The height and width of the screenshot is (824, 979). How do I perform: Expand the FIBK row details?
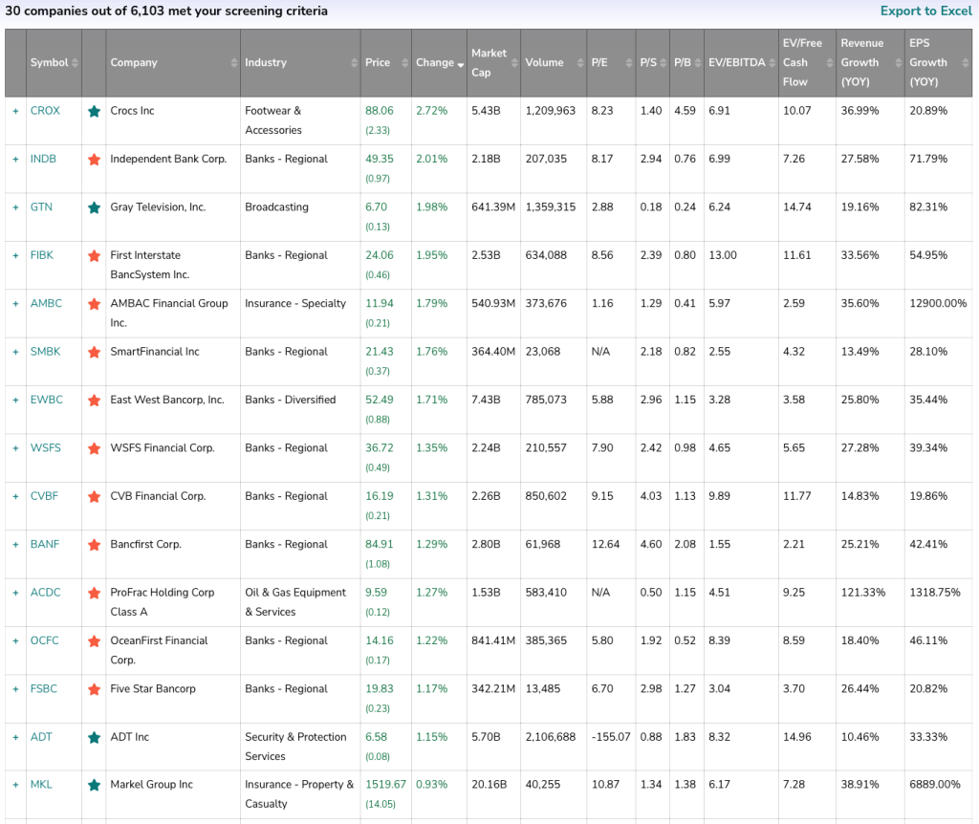[15, 255]
